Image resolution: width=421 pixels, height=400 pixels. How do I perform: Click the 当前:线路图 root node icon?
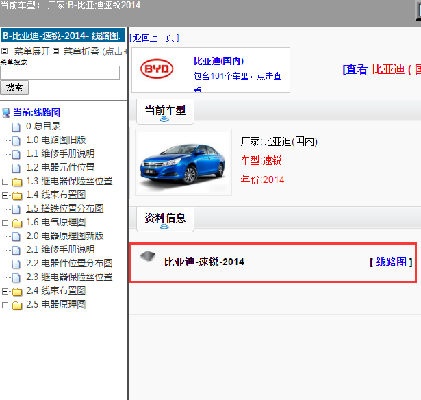coord(6,112)
